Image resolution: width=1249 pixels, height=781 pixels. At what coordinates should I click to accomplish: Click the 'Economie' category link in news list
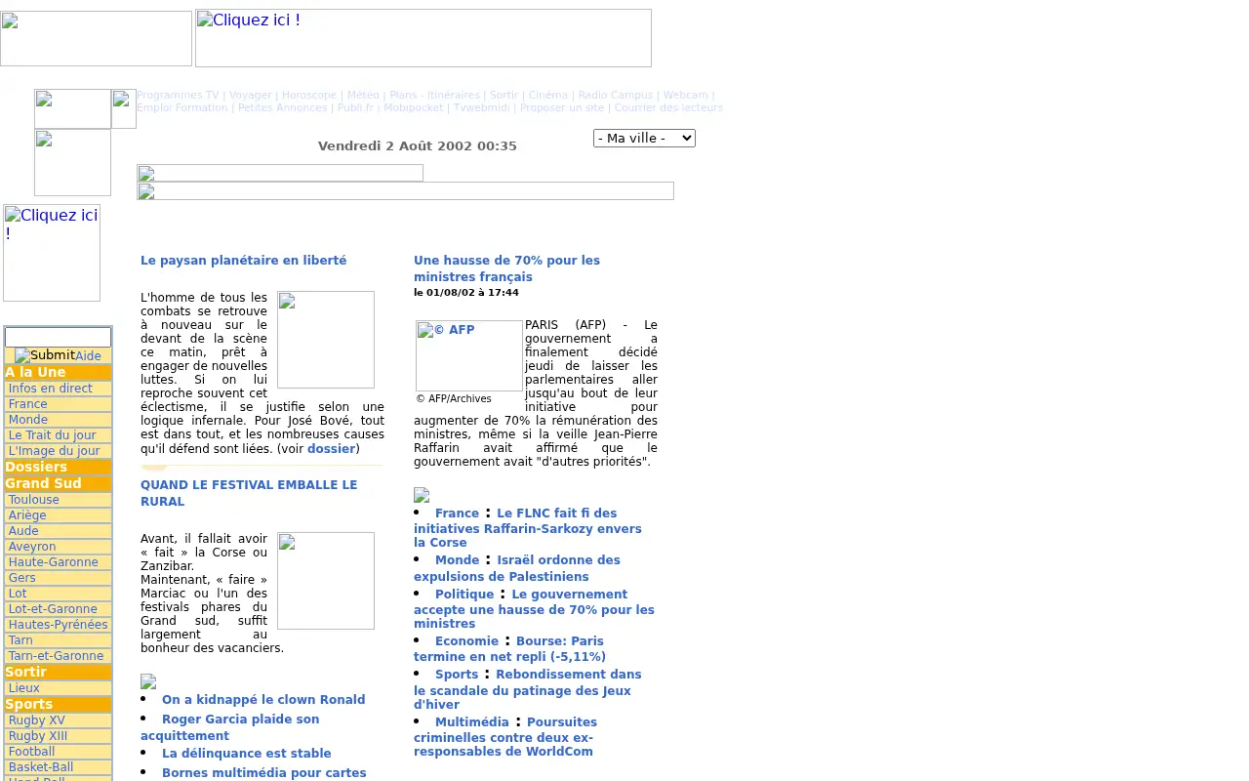click(x=466, y=641)
